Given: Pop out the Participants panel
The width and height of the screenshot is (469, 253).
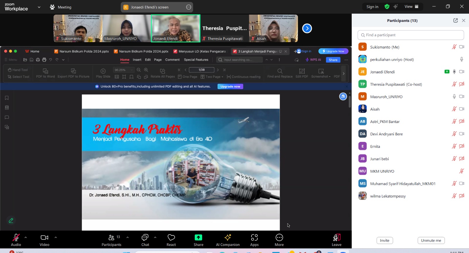Looking at the screenshot, I should (x=456, y=20).
